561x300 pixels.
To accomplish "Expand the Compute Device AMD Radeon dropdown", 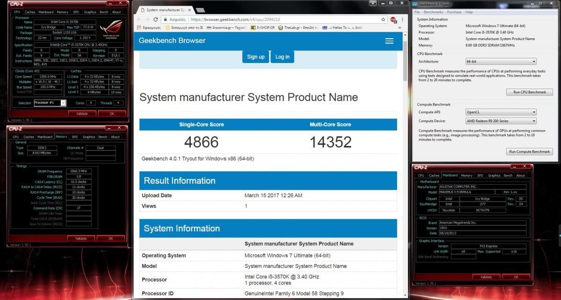I will point(501,121).
